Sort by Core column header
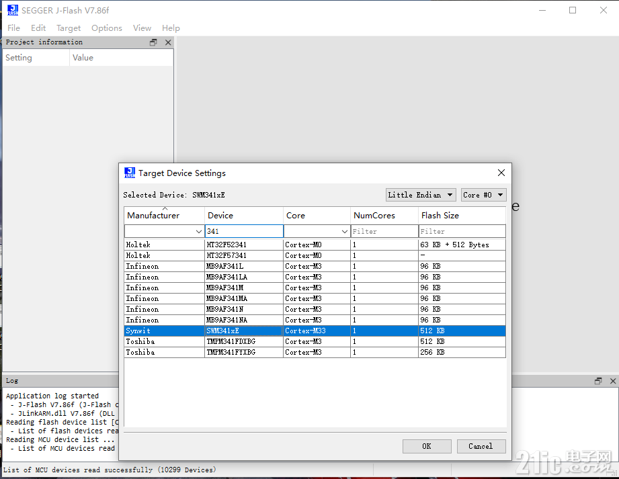 click(317, 216)
